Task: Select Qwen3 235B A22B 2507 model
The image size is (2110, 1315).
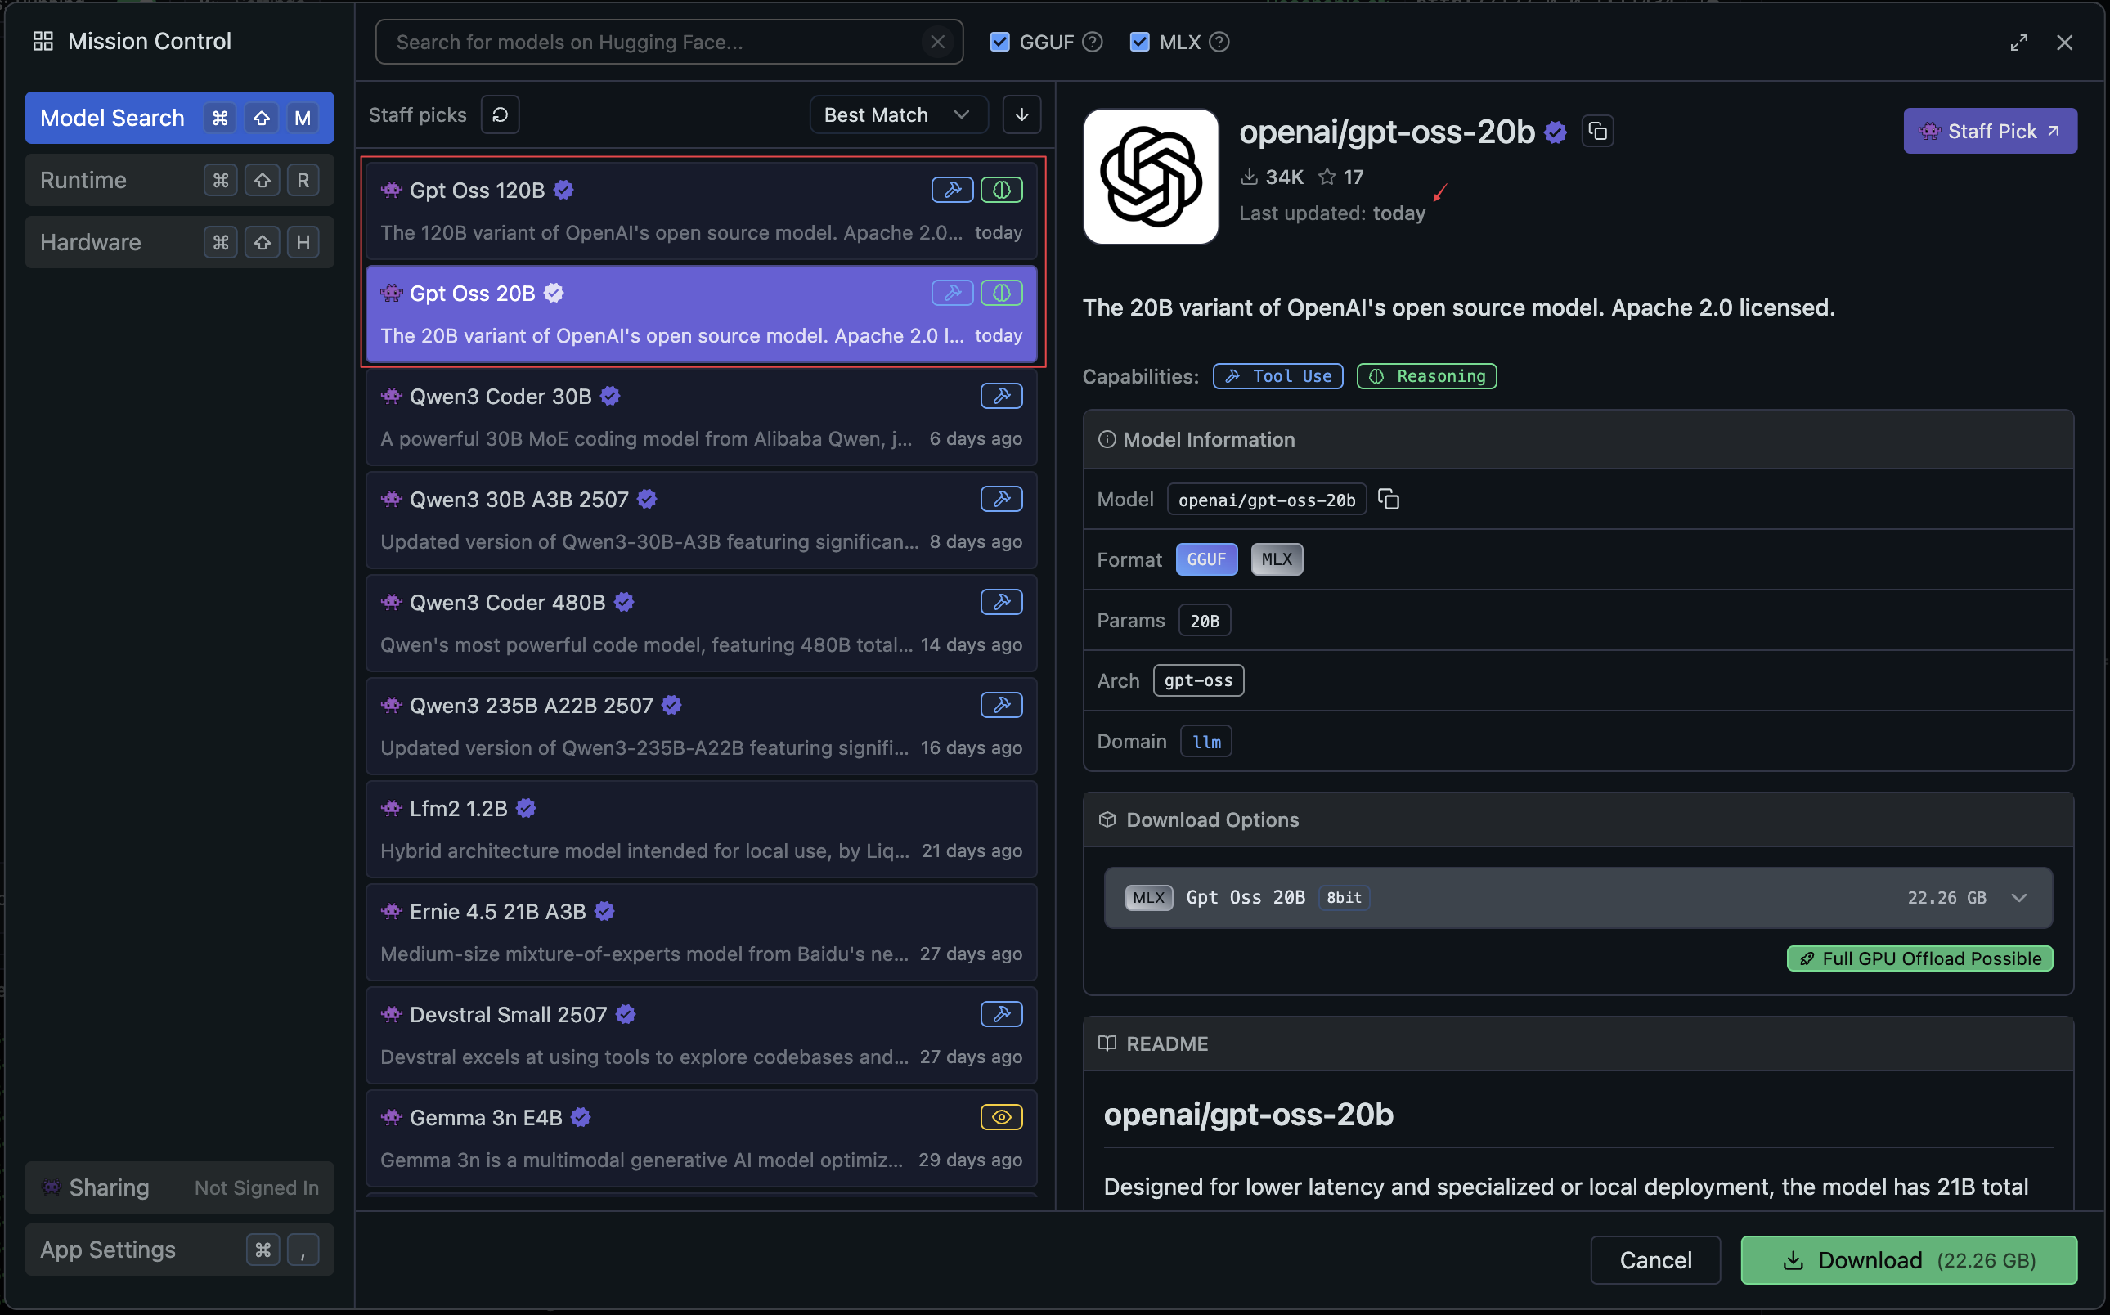Action: [701, 726]
